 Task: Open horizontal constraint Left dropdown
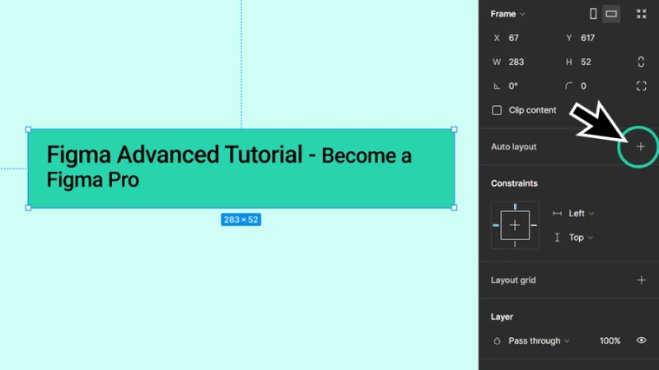coord(581,214)
